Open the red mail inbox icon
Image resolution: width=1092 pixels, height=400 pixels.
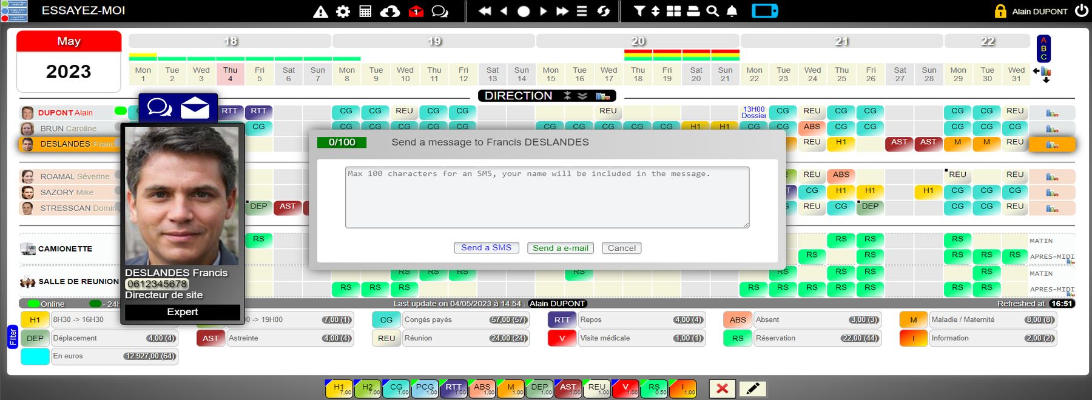tap(416, 12)
